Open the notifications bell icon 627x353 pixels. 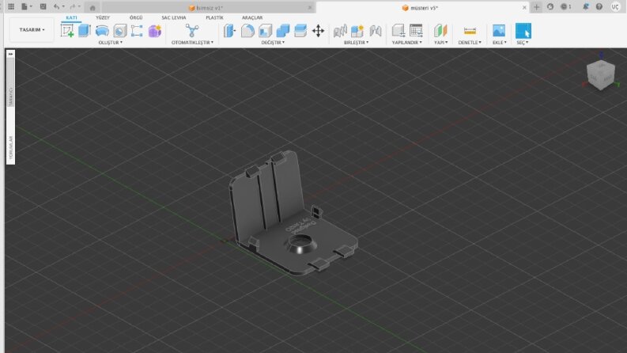[586, 7]
